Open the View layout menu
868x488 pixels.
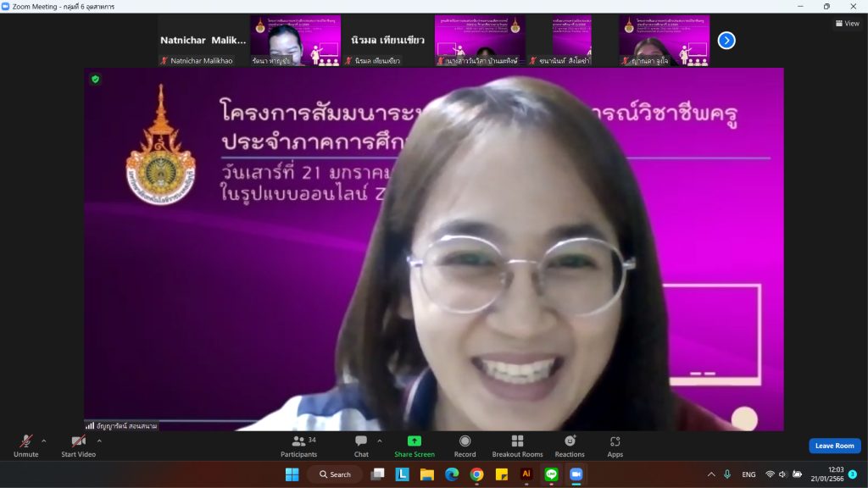point(847,24)
